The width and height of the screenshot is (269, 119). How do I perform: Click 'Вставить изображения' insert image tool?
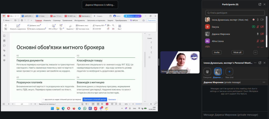36,29
